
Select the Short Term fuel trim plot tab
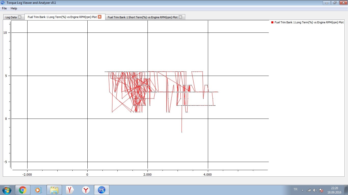pos(142,17)
